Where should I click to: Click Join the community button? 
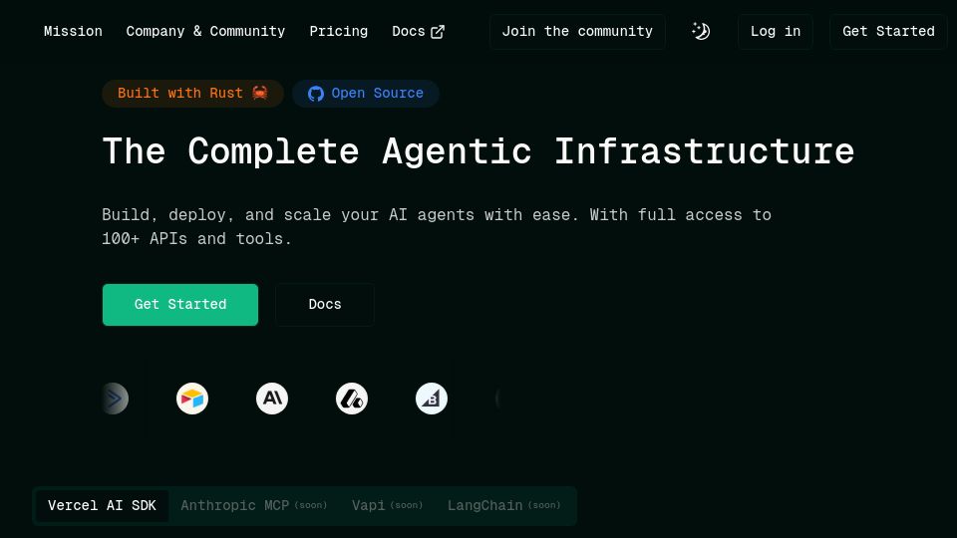point(577,32)
